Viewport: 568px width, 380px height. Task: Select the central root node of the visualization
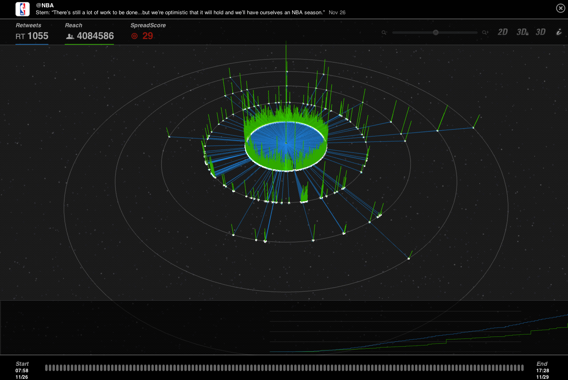click(286, 143)
